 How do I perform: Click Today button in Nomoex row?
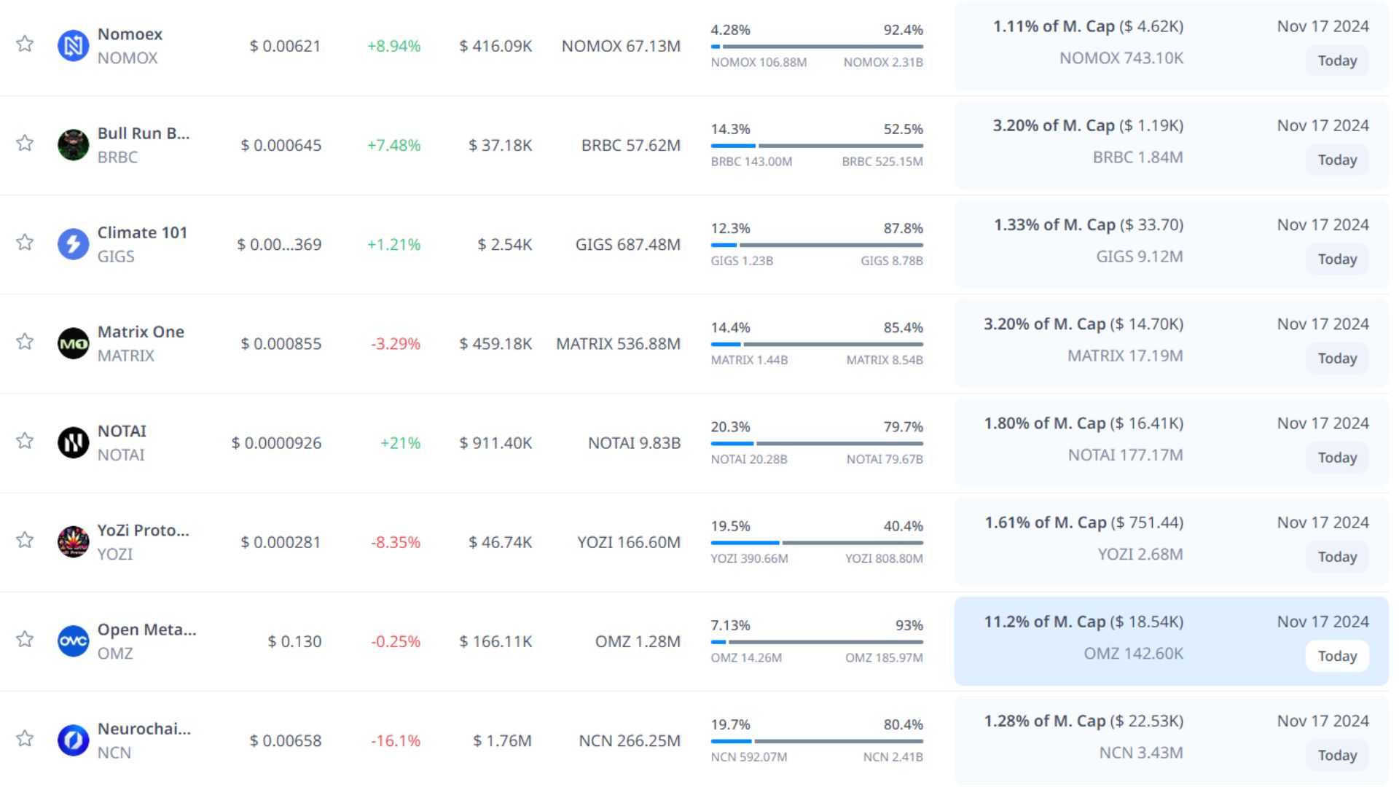point(1336,60)
